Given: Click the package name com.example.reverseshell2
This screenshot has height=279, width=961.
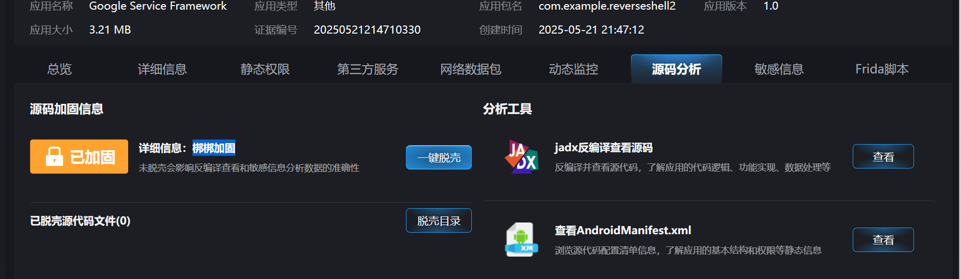Looking at the screenshot, I should [607, 6].
